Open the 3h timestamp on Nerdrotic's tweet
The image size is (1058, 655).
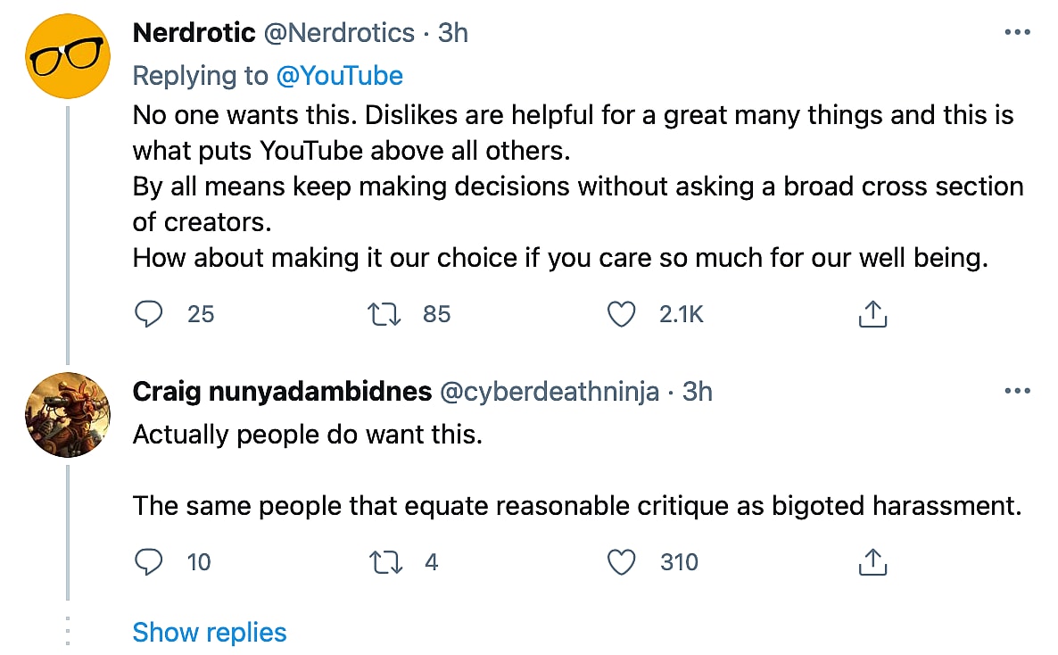[x=453, y=33]
